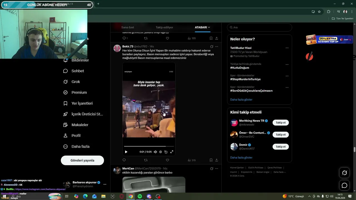Open Grok actions on Bekir_73's post
356x200 pixels.
(212, 46)
